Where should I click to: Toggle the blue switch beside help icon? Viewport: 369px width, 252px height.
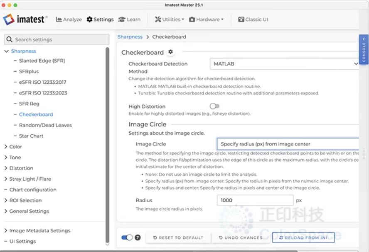pyautogui.click(x=127, y=237)
